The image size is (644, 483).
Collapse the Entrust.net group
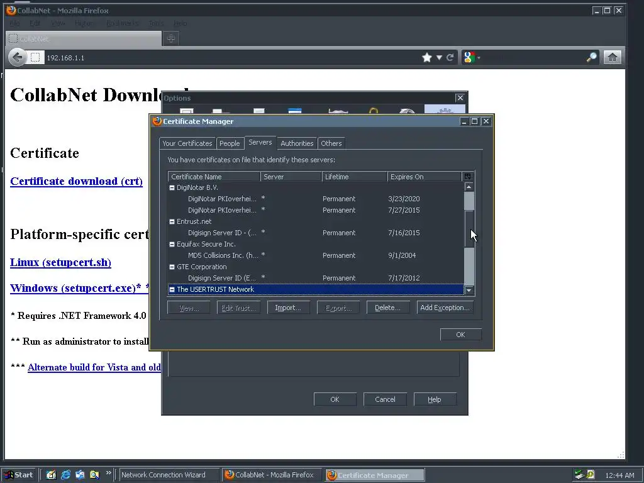tap(172, 222)
